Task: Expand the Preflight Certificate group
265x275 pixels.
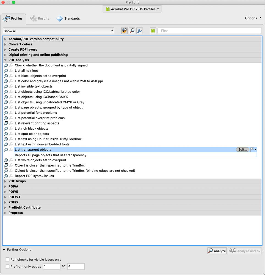Action: tap(5, 208)
